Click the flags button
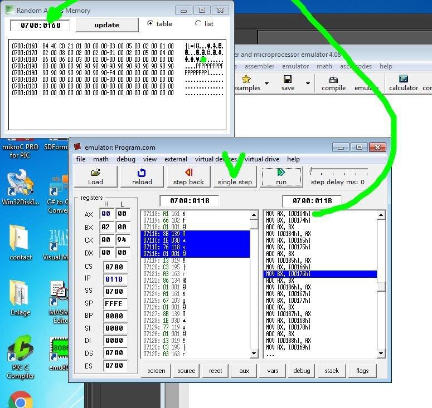 point(362,371)
